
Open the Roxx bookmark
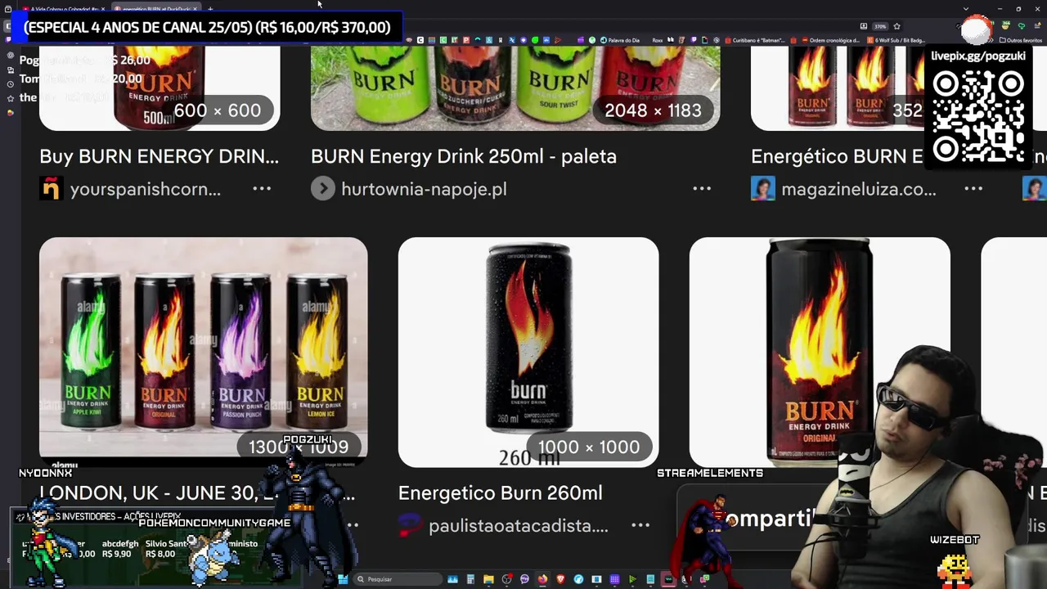658,40
